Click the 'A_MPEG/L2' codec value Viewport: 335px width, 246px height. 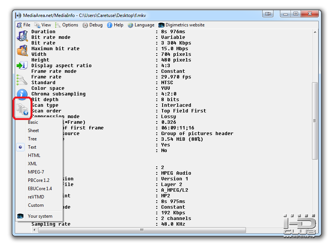coord(175,190)
